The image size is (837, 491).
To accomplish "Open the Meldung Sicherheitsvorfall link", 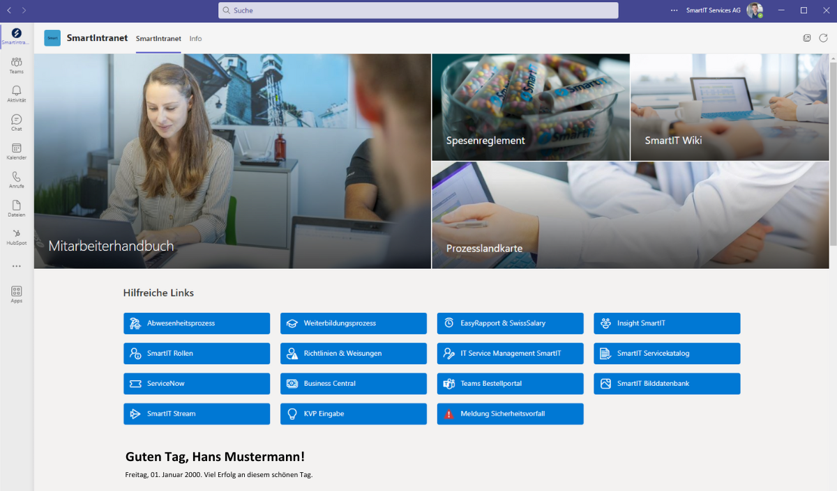I will [511, 414].
